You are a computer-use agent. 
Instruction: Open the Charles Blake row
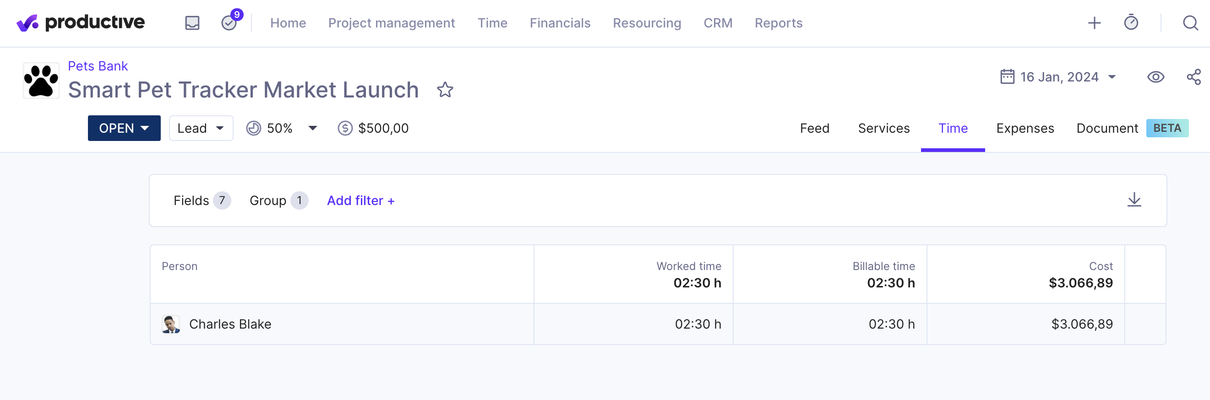click(658, 324)
